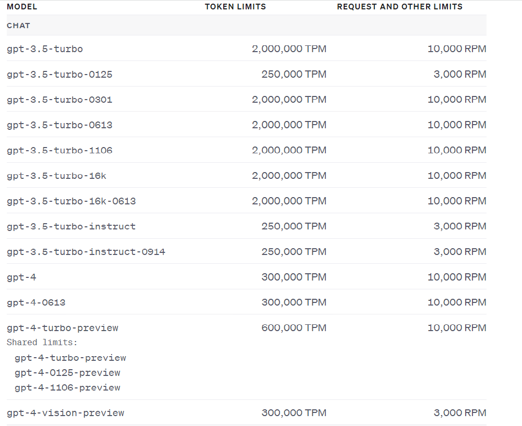Click the gpt-3.5-turbo-instruct-0914 request limit value

(x=460, y=251)
